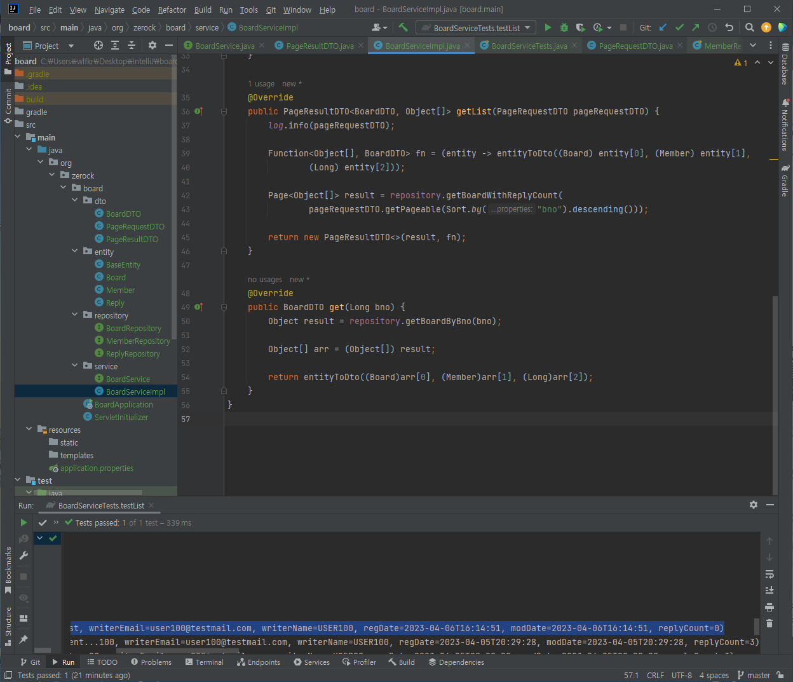
Task: Open Problems tool window
Action: pos(151,662)
